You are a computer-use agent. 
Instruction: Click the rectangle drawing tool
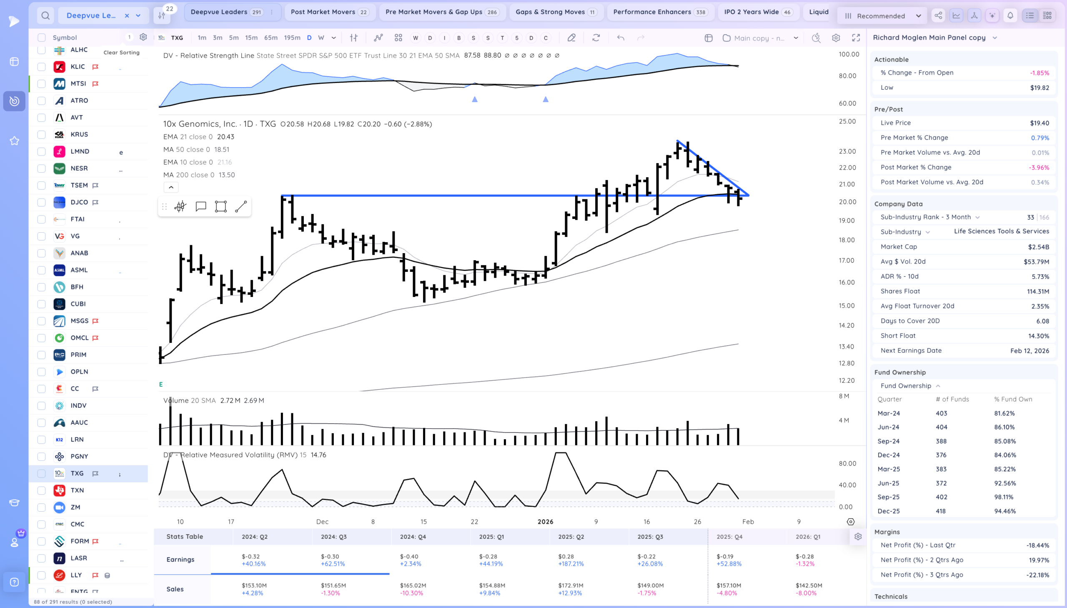tap(220, 206)
